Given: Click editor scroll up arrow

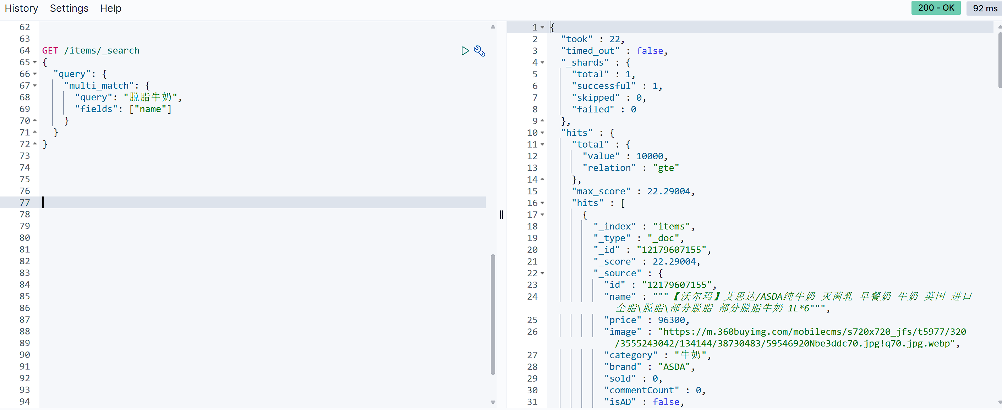Looking at the screenshot, I should pyautogui.click(x=493, y=27).
